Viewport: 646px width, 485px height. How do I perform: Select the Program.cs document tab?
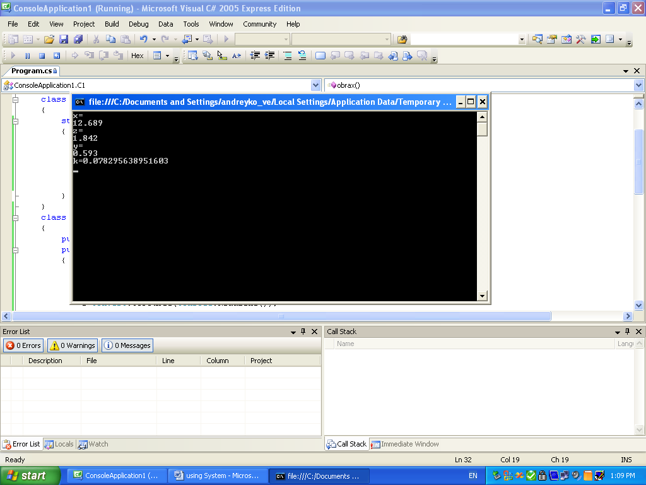coord(34,71)
